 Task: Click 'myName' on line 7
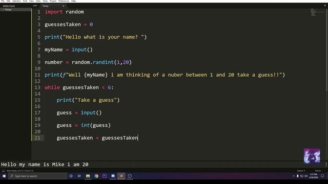pyautogui.click(x=53, y=50)
